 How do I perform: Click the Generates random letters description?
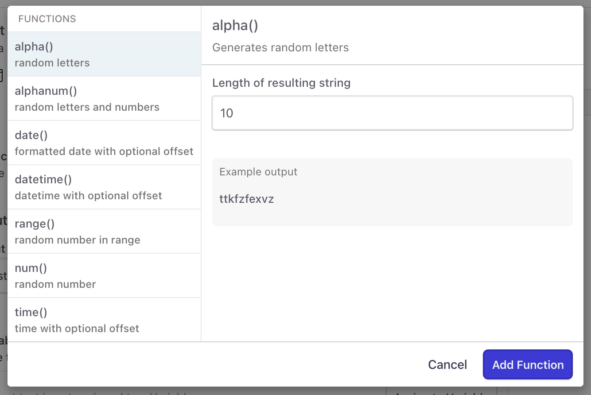[x=280, y=47]
